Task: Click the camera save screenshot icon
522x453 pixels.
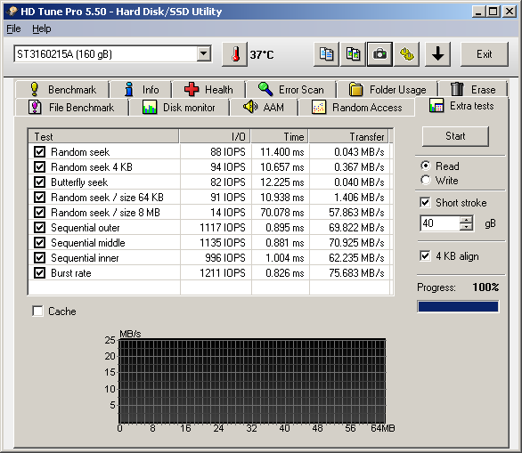Action: [x=379, y=54]
